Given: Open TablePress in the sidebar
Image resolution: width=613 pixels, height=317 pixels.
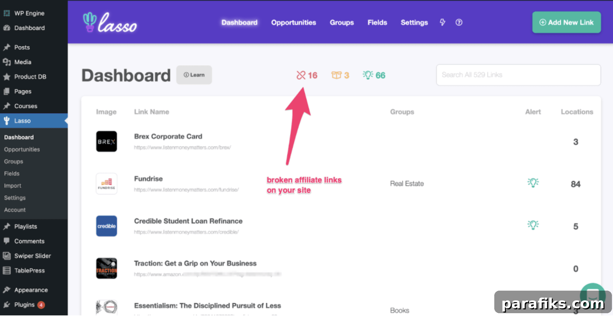Looking at the screenshot, I should (x=34, y=271).
